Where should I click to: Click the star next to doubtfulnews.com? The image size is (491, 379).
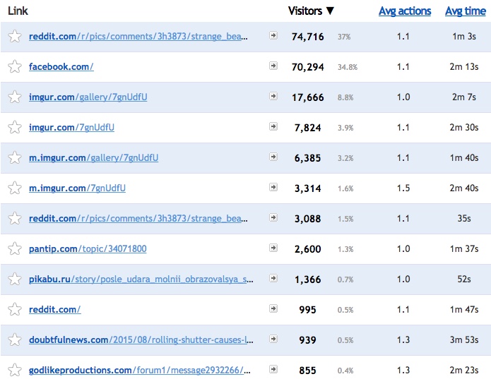click(x=15, y=339)
